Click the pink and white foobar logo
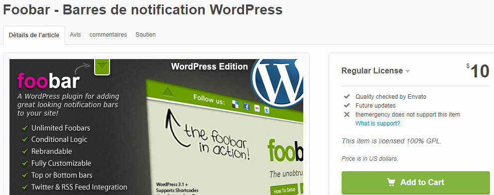This screenshot has height=195, width=494. pyautogui.click(x=48, y=81)
